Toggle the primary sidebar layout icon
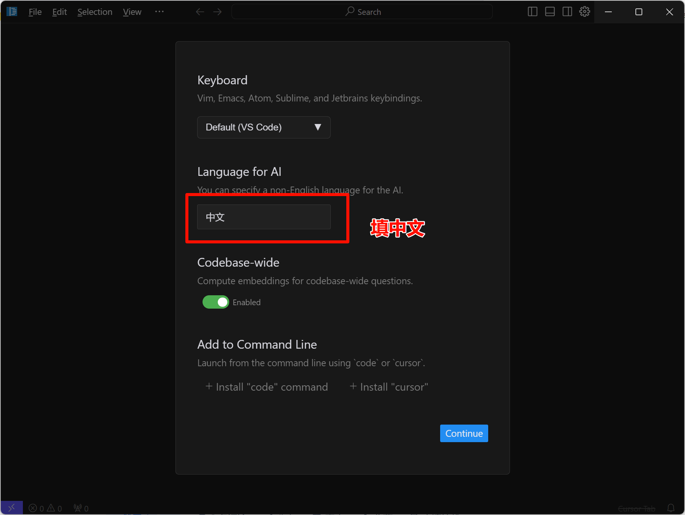This screenshot has width=685, height=515. pyautogui.click(x=532, y=12)
